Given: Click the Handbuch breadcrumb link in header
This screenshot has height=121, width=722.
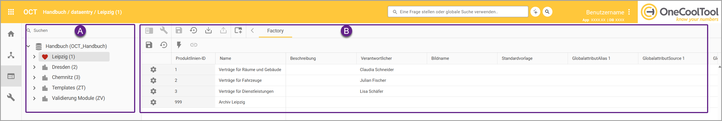Looking at the screenshot, I should click(x=54, y=12).
